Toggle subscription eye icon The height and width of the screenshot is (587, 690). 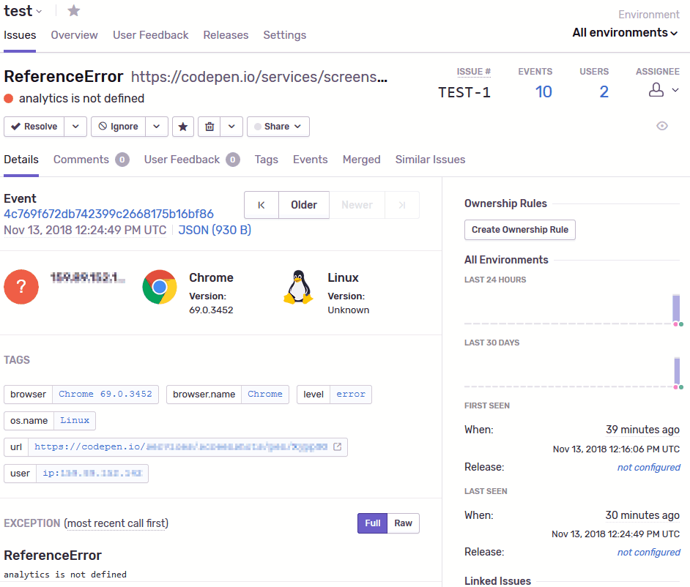(662, 126)
